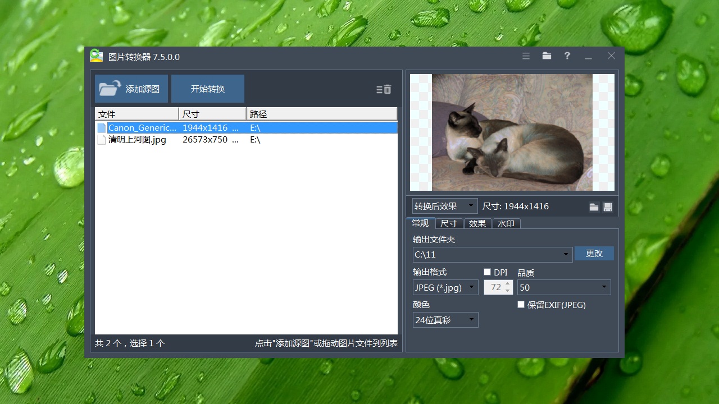Click the folder icon in the title bar
Viewport: 719px width, 404px height.
click(547, 56)
